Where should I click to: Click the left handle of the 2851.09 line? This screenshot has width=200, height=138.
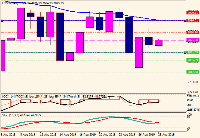[2, 52]
